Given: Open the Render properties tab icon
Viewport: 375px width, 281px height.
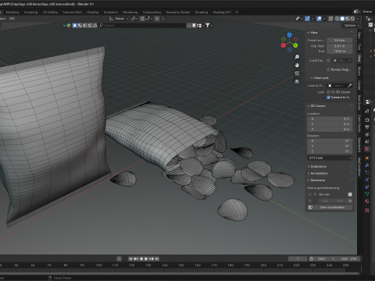Looking at the screenshot, I should pos(367,120).
